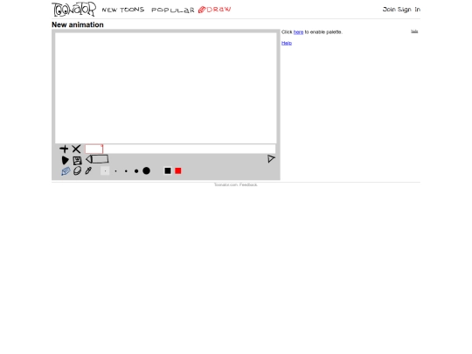The height and width of the screenshot is (354, 472).
Task: Pick the black color swatch
Action: (168, 170)
